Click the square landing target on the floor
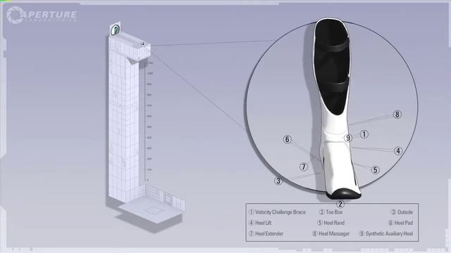Viewport: 451px width, 253px height. point(154,211)
